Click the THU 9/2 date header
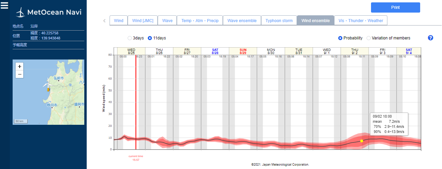The width and height of the screenshot is (442, 169). tap(355, 51)
